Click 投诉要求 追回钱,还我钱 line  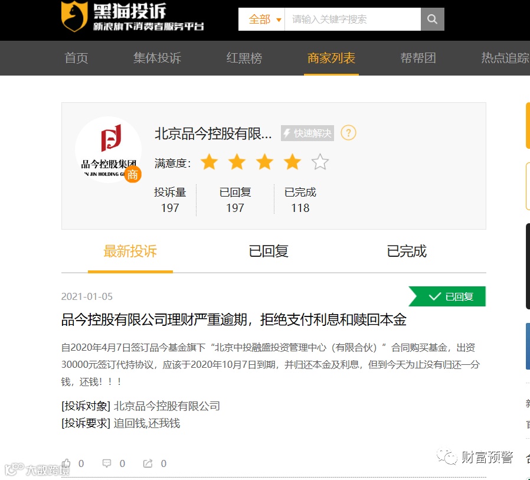point(120,423)
